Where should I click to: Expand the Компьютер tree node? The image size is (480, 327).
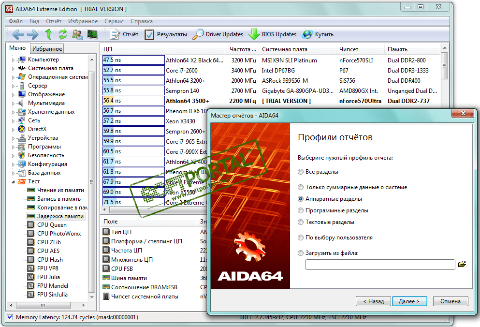click(x=13, y=60)
